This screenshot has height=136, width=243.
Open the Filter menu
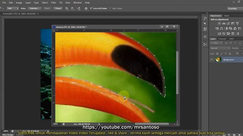[x=54, y=3]
